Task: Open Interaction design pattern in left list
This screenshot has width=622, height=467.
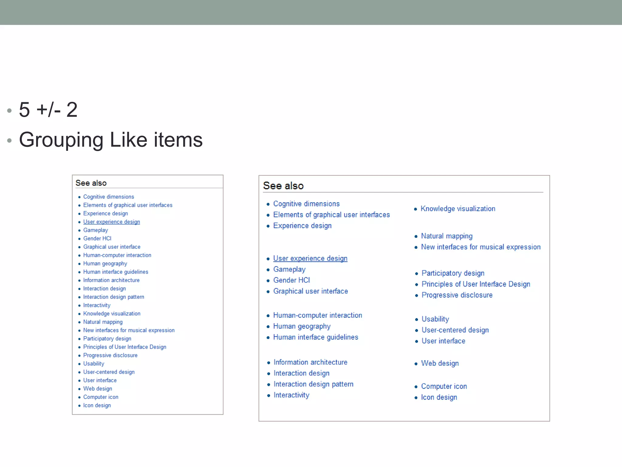Action: coord(114,297)
